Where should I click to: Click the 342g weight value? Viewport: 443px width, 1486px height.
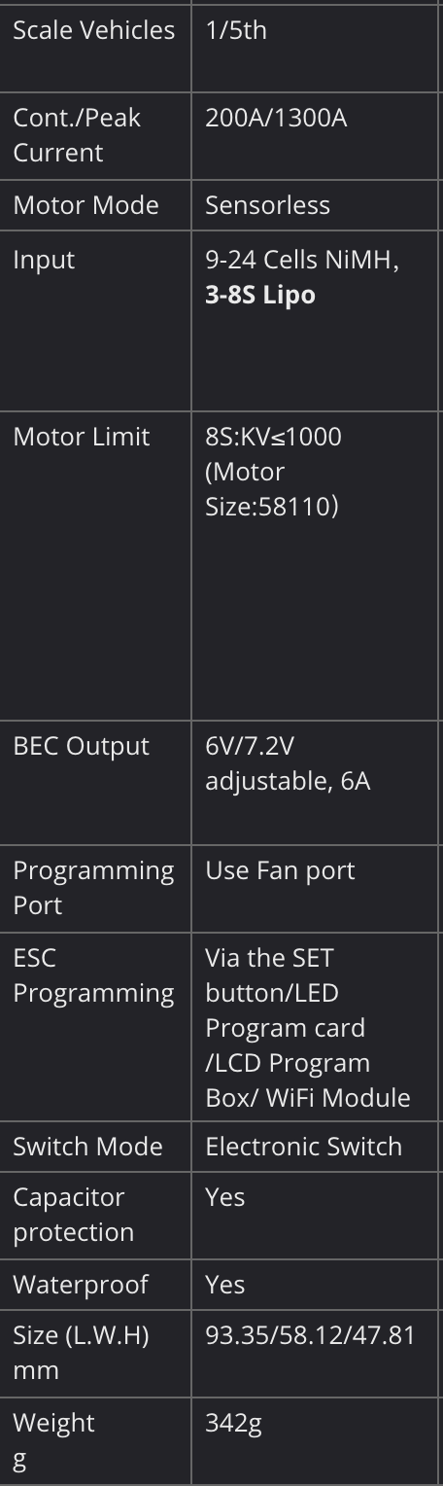point(234,1423)
